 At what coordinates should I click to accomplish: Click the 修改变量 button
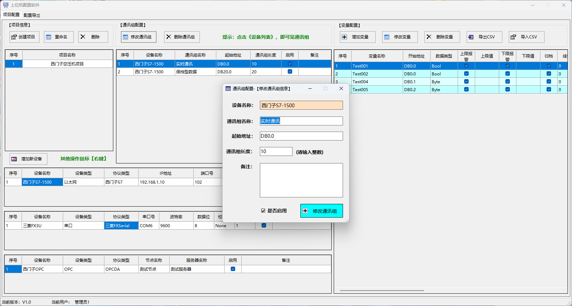point(400,37)
